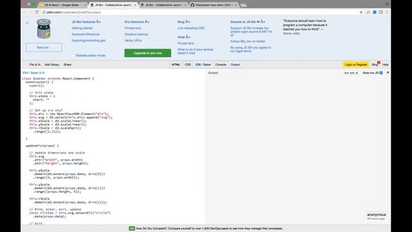Open the Help link in toolbar

point(385,64)
